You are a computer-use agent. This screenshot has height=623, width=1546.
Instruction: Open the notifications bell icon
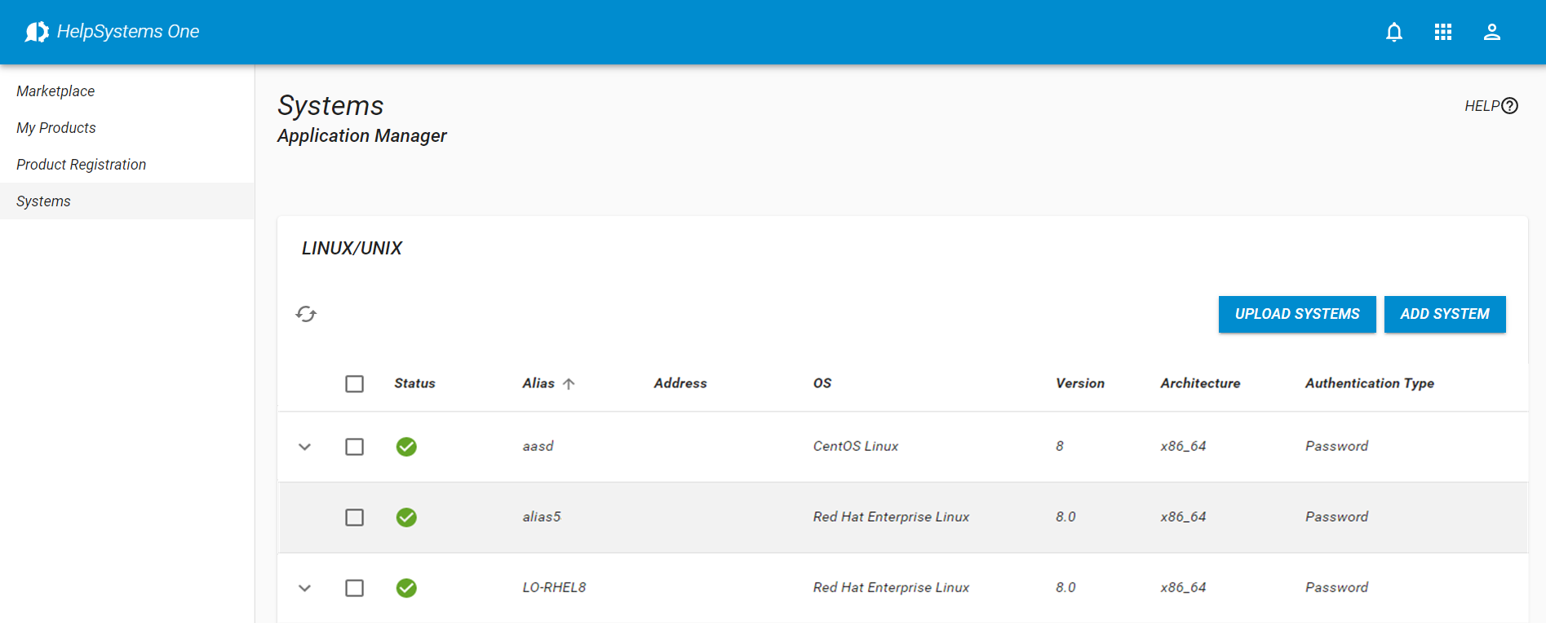(x=1394, y=32)
